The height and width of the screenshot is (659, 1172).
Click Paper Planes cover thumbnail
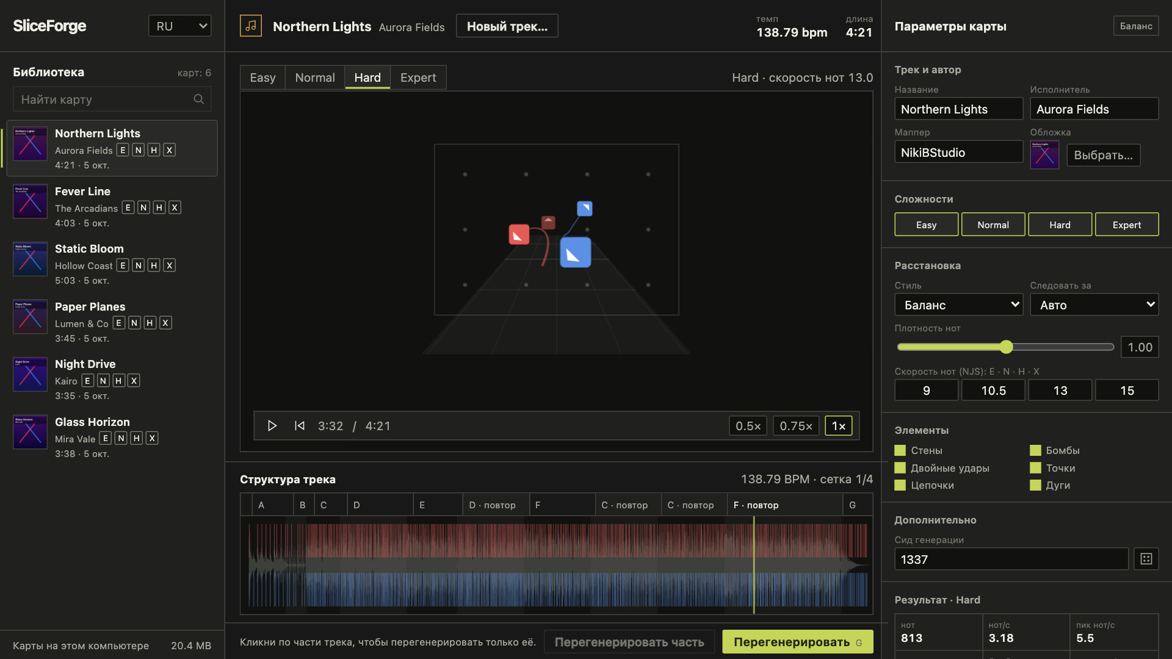click(x=30, y=317)
